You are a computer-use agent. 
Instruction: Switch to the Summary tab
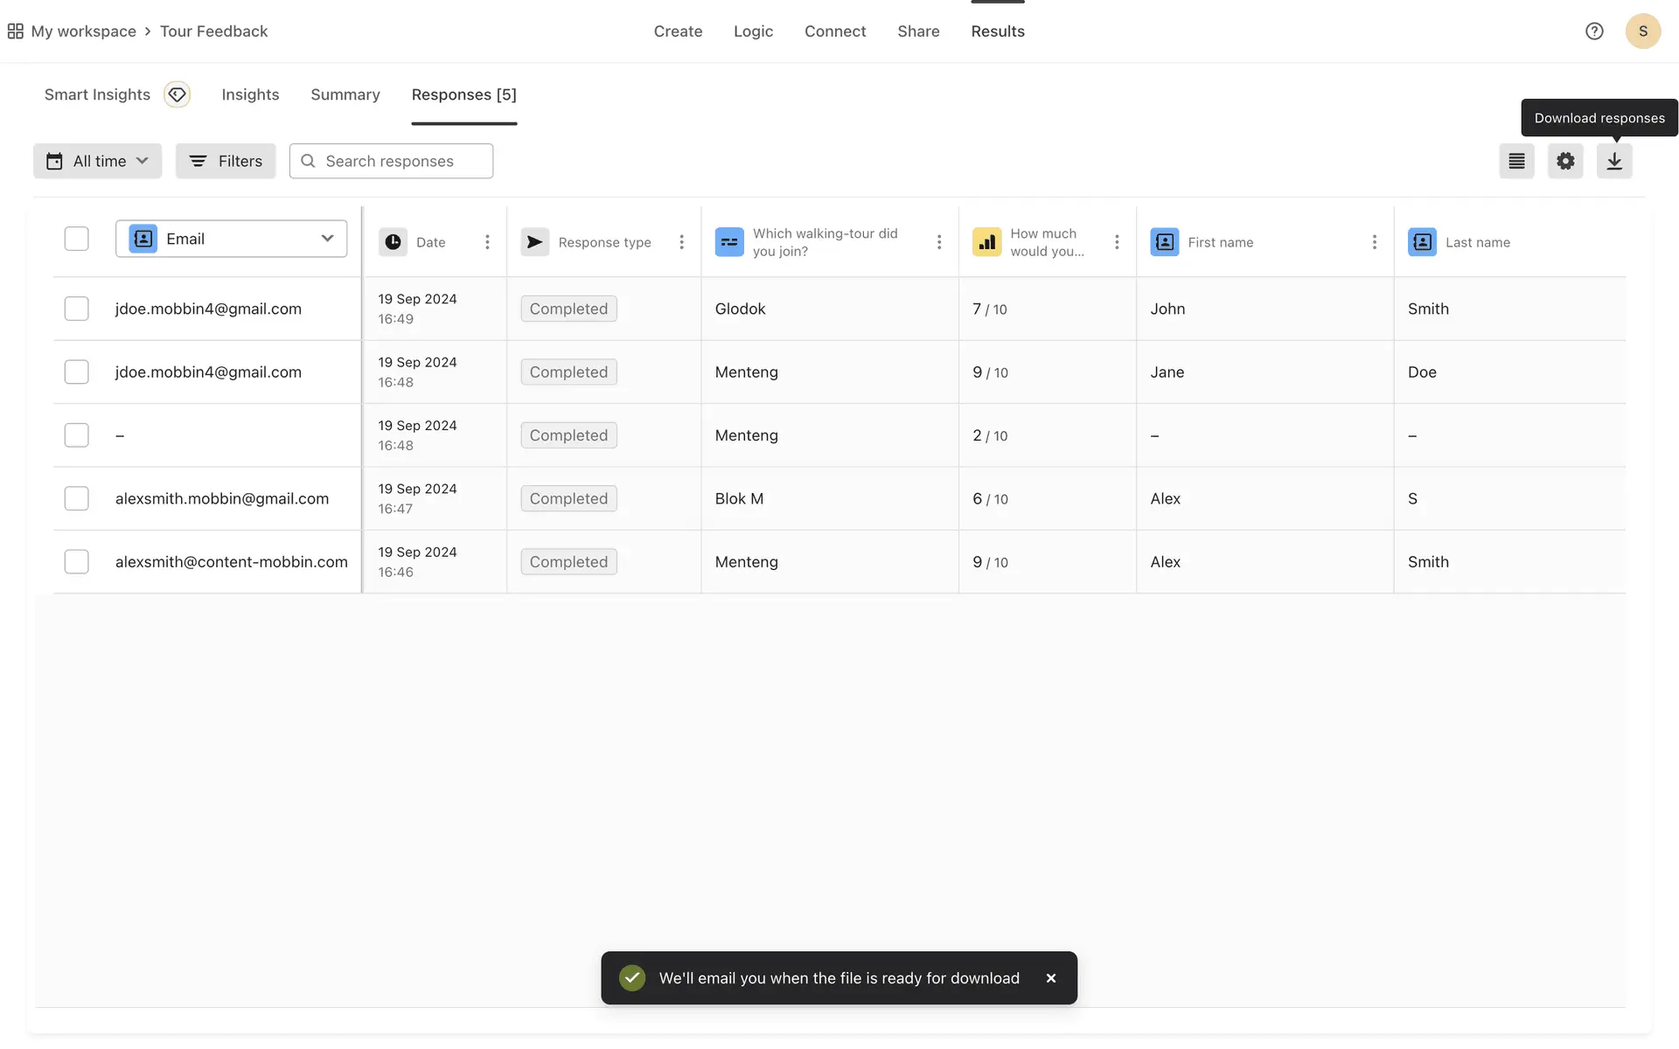(345, 94)
